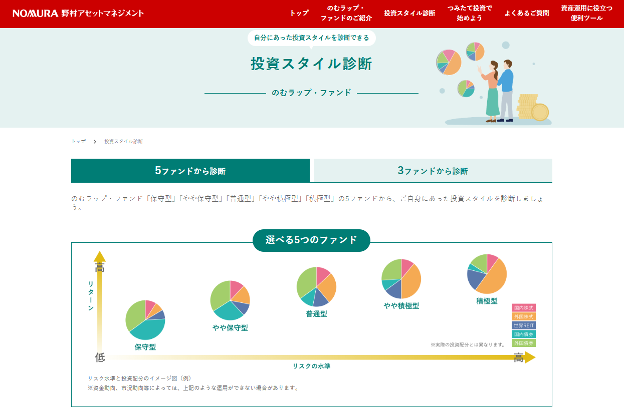Click the ※資金動向、市況動向等 disclaimer line
The width and height of the screenshot is (624, 410).
pos(193,388)
